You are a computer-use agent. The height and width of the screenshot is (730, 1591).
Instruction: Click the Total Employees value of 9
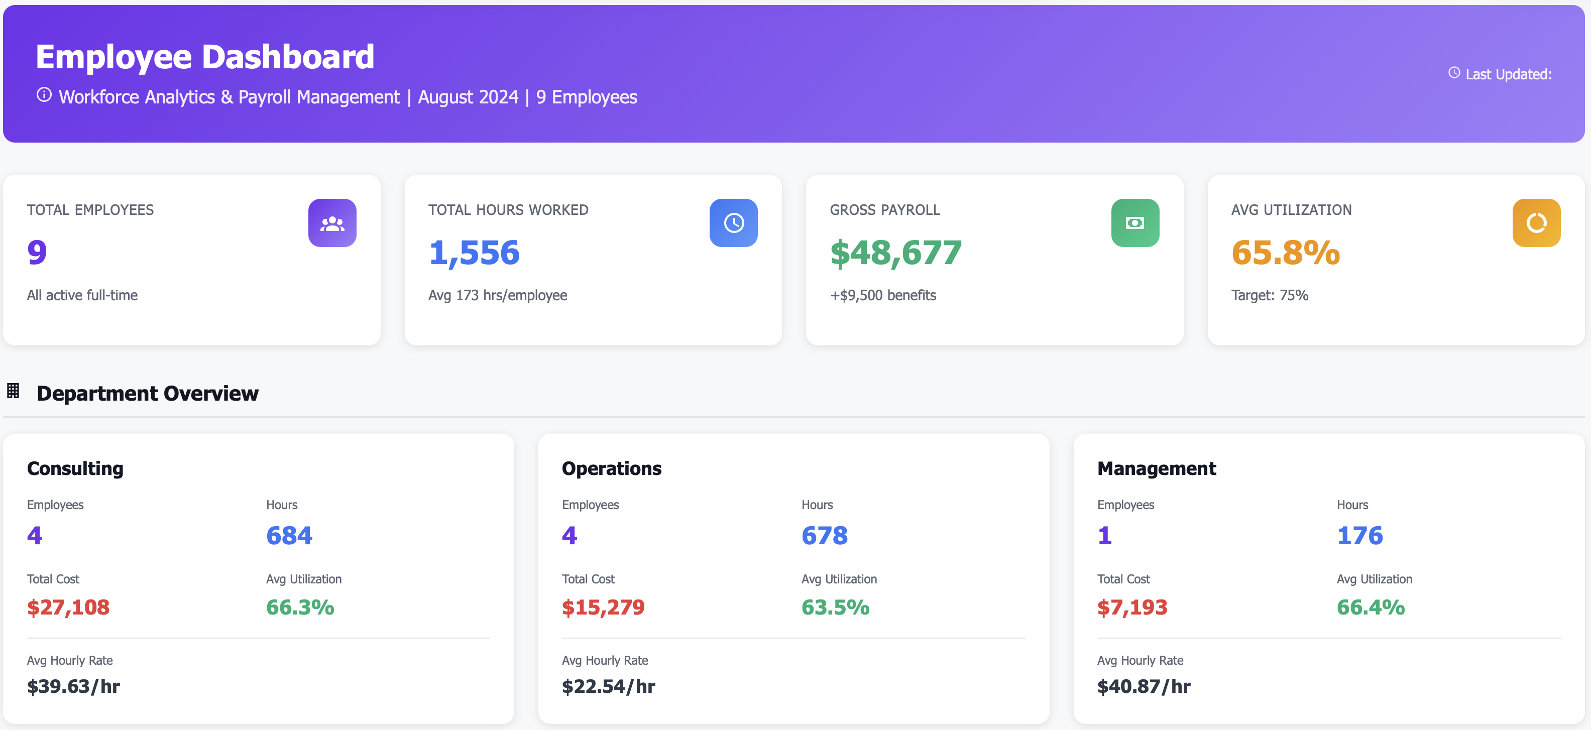(x=35, y=252)
